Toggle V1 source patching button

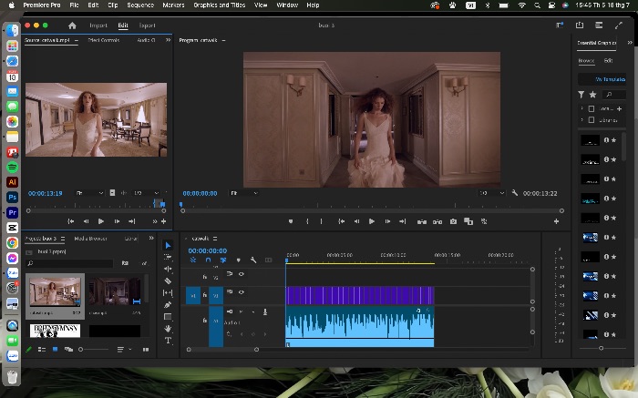click(x=193, y=296)
